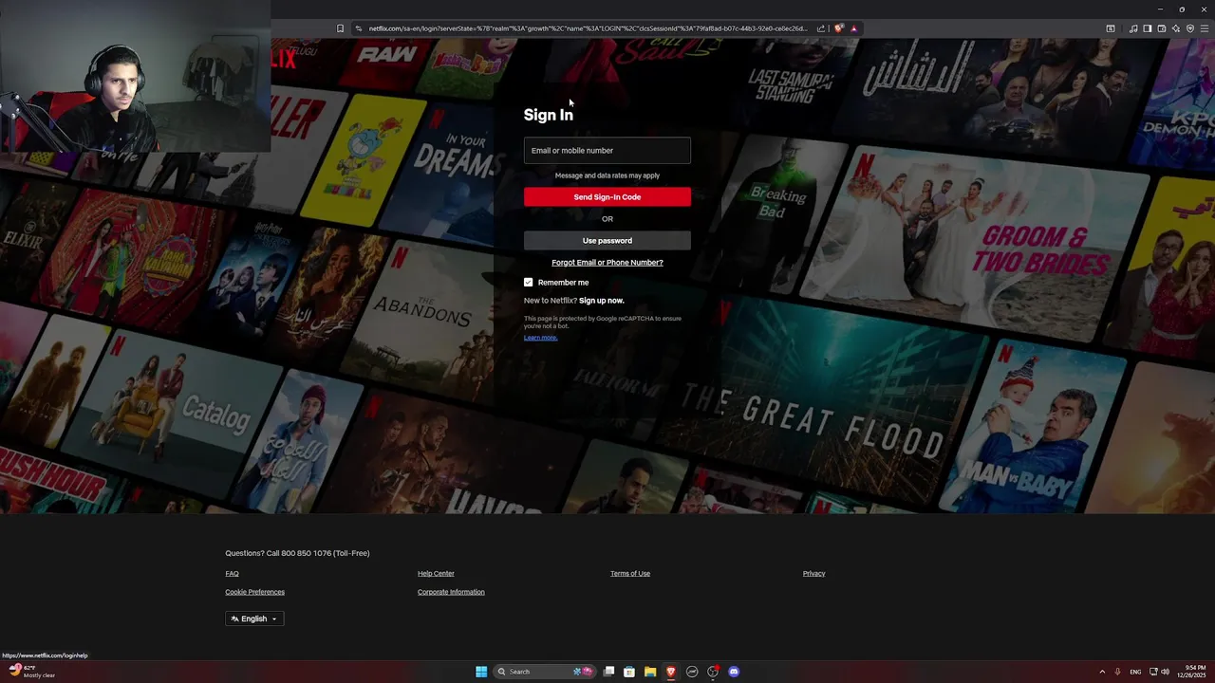
Task: Open the Privacy footer link
Action: coord(813,573)
